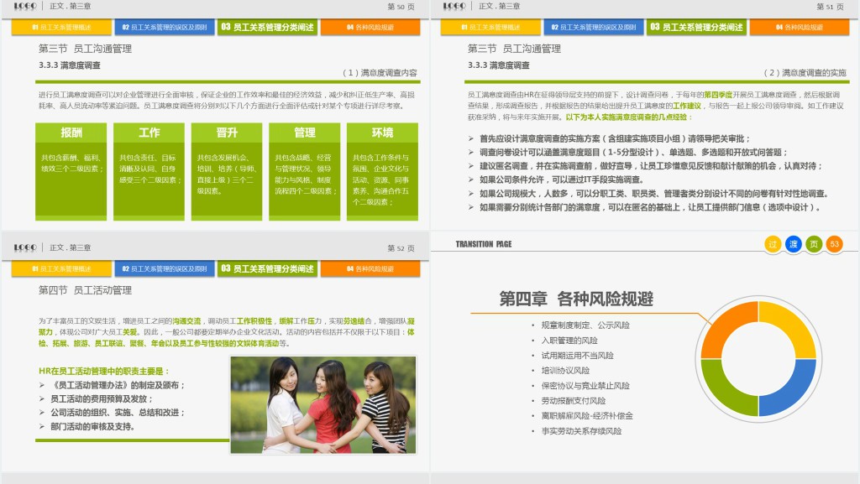Click the （1）满意度调查内容 label
This screenshot has width=860, height=484.
pyautogui.click(x=380, y=72)
